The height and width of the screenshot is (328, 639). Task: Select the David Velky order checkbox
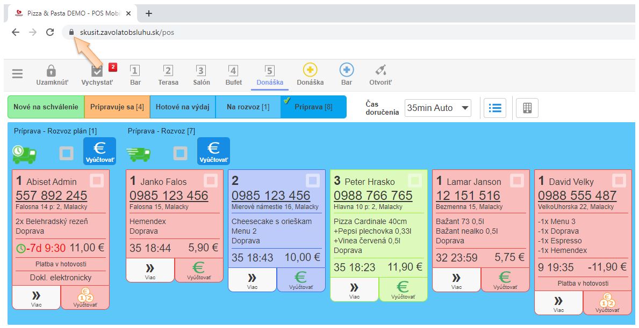[x=619, y=181]
